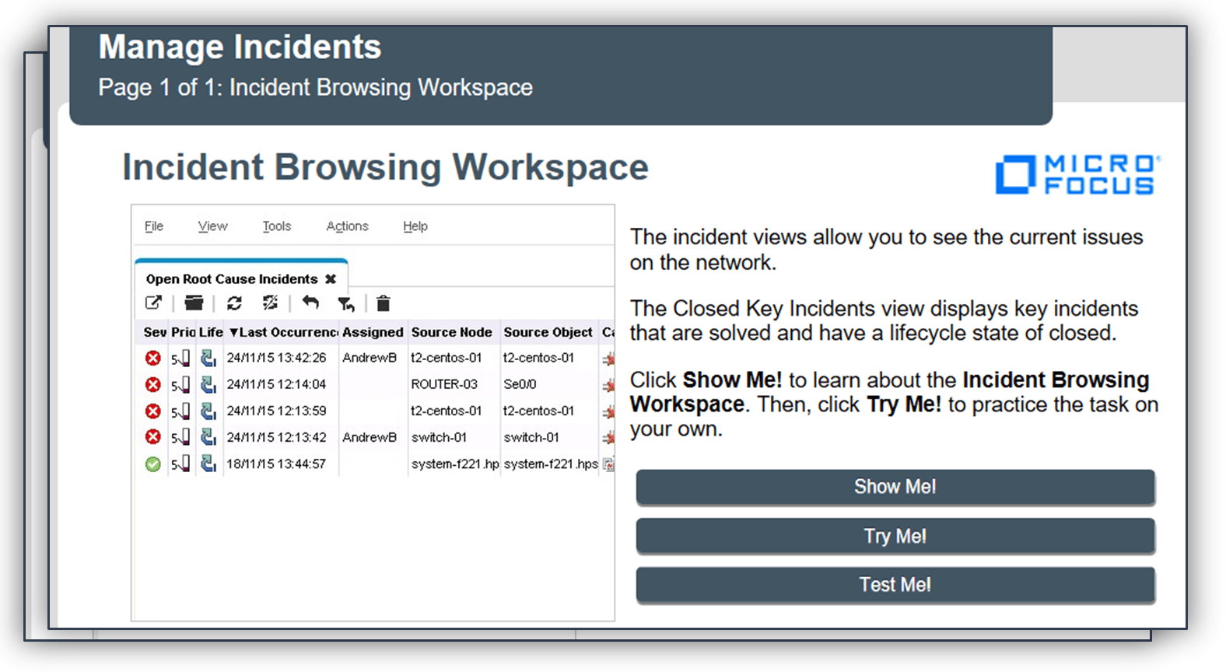This screenshot has width=1226, height=672.
Task: Click the folder open icon in toolbar
Action: (194, 303)
